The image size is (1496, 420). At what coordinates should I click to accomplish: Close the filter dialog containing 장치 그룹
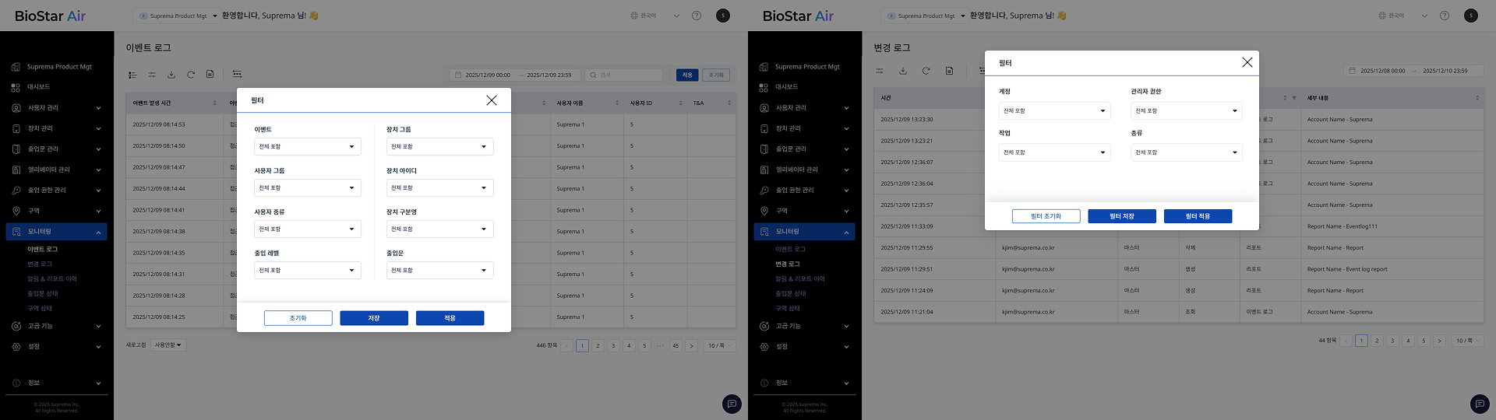(x=491, y=100)
